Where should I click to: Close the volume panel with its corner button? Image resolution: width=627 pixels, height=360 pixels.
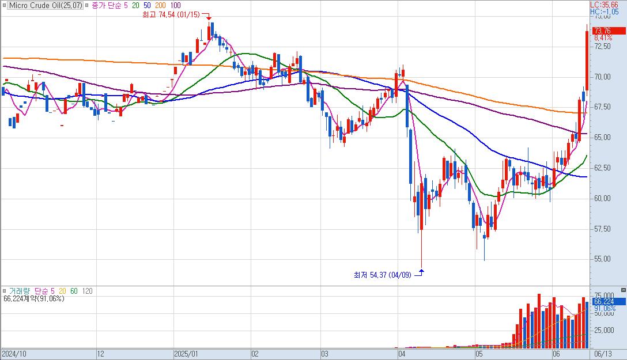pyautogui.click(x=623, y=290)
